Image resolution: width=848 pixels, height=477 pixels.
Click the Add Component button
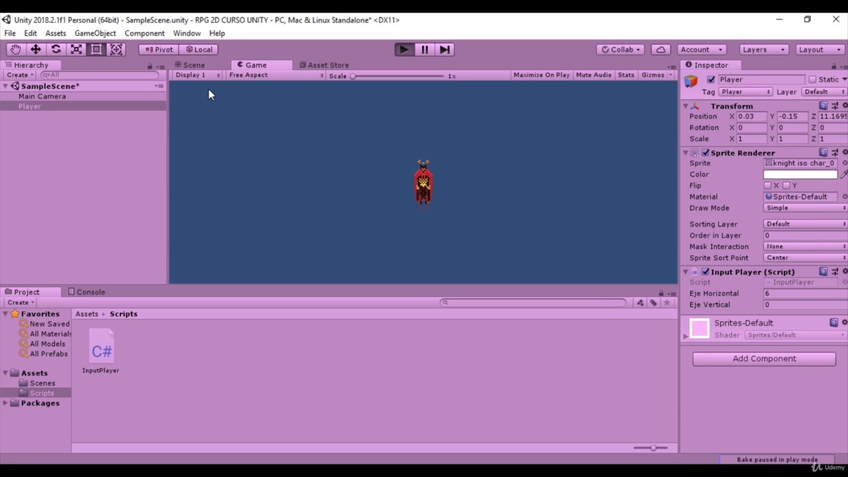point(764,358)
